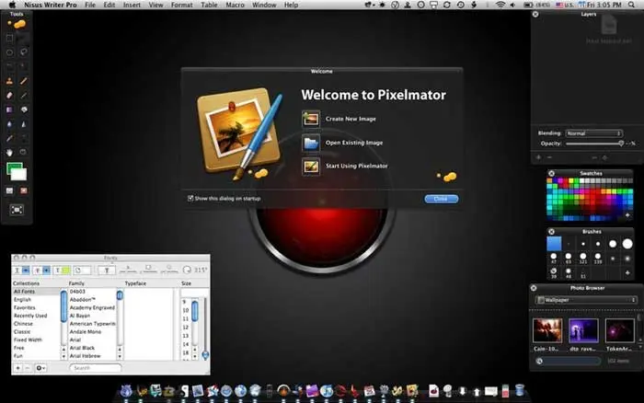The width and height of the screenshot is (644, 403).
Task: Click the Open Existing Image link
Action: 354,143
